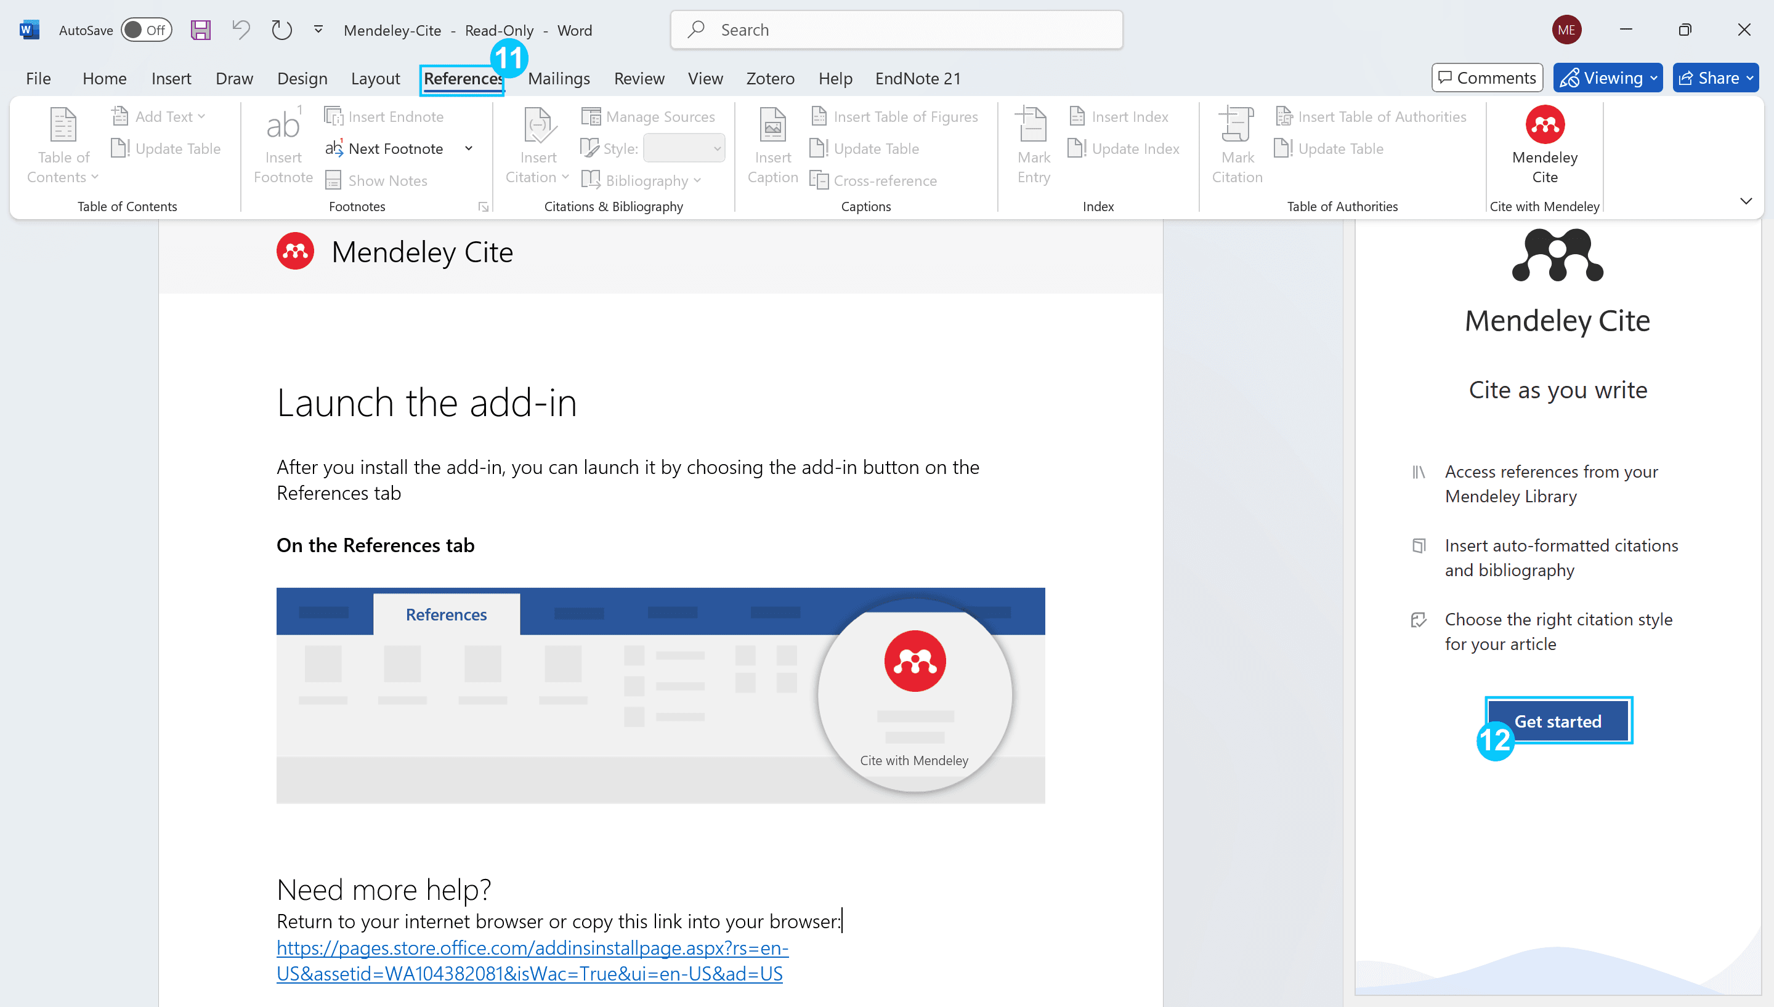Click Update Table in Table of Authorities group
Image resolution: width=1774 pixels, height=1007 pixels.
[1329, 148]
